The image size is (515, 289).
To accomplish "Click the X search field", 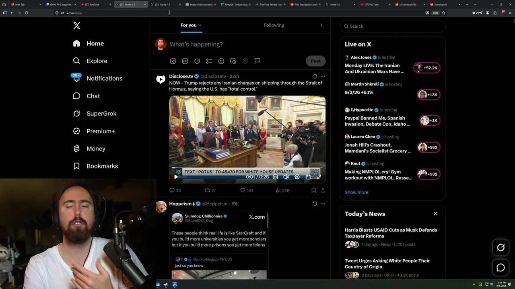I will 392,26.
